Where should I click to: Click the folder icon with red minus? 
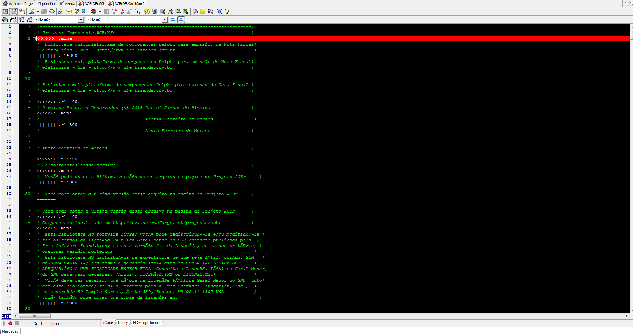tap(69, 12)
